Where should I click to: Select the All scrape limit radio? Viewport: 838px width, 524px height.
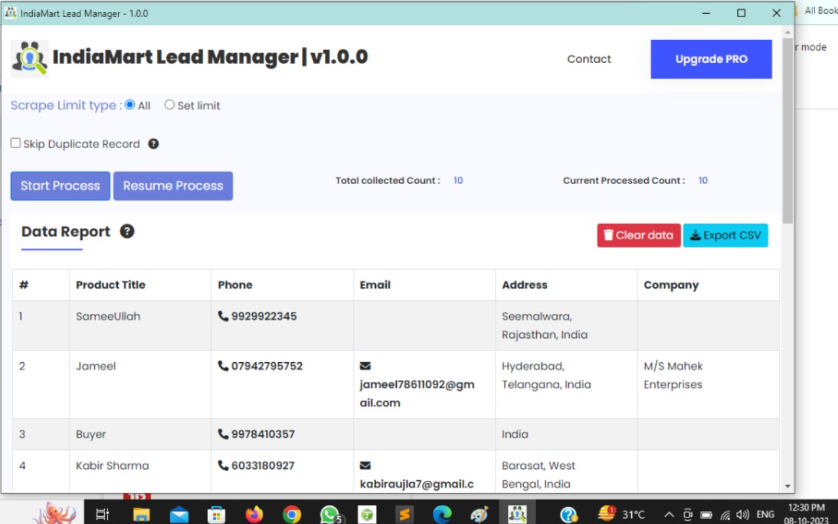[x=130, y=105]
